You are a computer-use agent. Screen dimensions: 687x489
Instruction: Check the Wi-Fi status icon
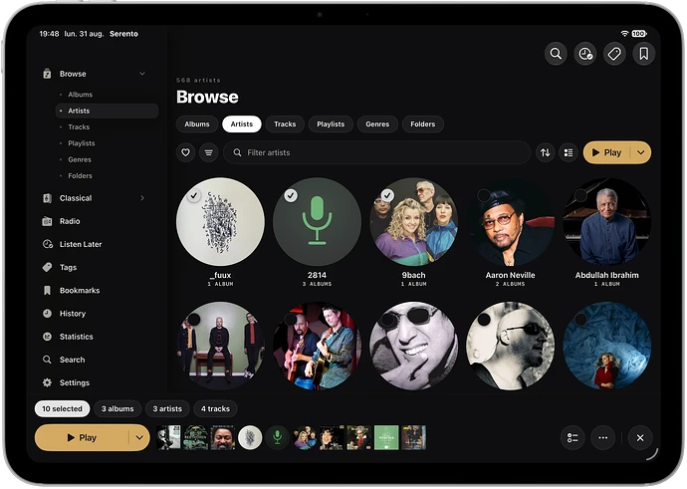(625, 34)
